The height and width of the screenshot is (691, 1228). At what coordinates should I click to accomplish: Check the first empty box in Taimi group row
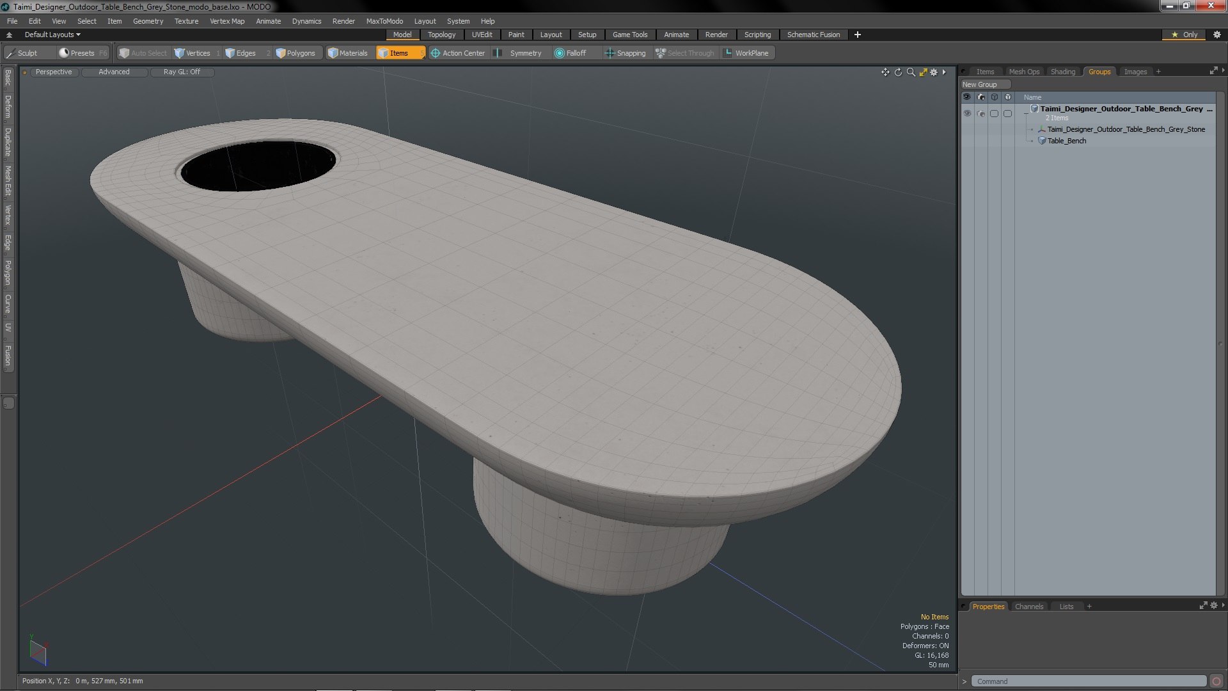(994, 113)
